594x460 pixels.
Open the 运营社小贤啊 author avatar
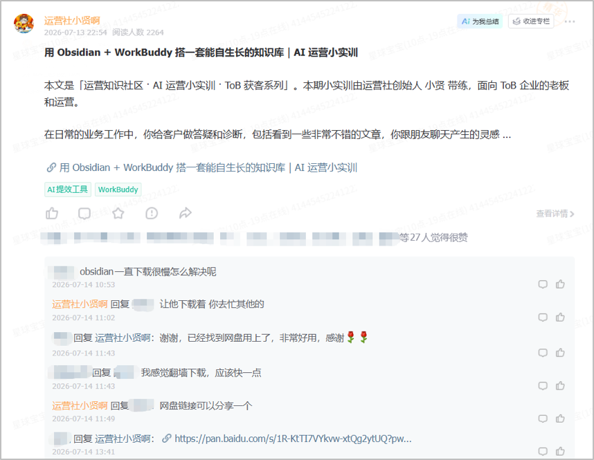(24, 24)
